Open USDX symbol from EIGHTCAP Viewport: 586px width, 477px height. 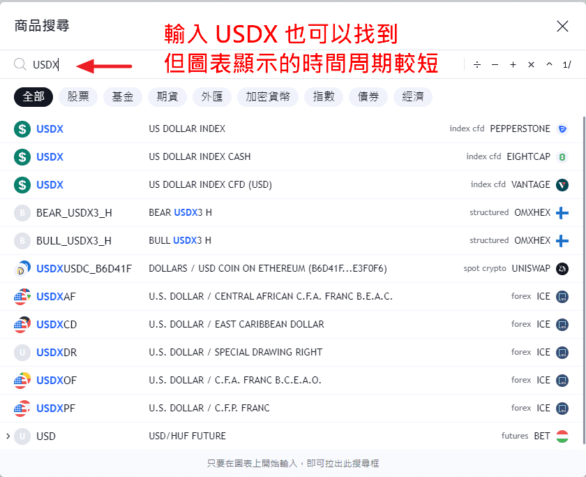tap(291, 156)
